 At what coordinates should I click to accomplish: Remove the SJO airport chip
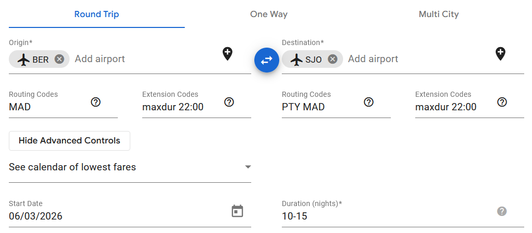coord(333,59)
